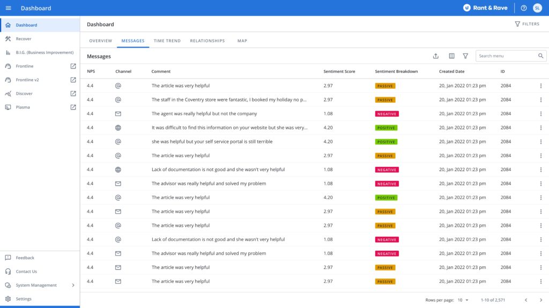Switch to the Time Trend tab
This screenshot has width=549, height=308.
167,41
